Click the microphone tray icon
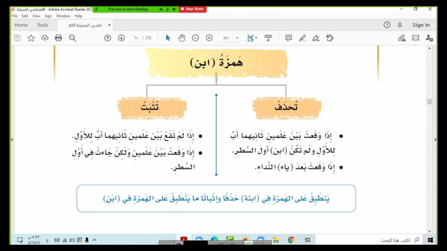The image size is (447, 251). (87, 240)
